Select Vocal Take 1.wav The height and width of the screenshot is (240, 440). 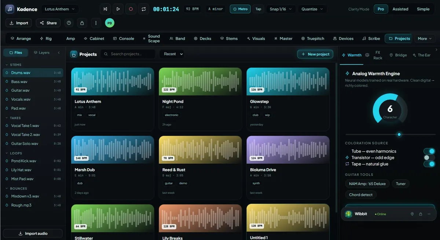pyautogui.click(x=33, y=126)
